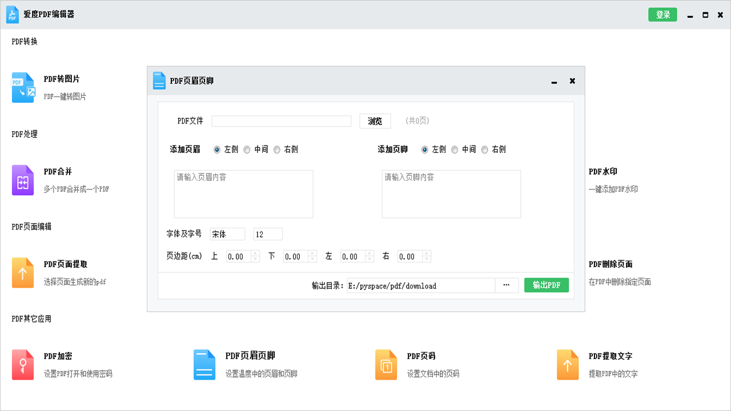Click the 浏览 button to choose a PDF
Viewport: 731px width, 411px height.
pyautogui.click(x=375, y=121)
